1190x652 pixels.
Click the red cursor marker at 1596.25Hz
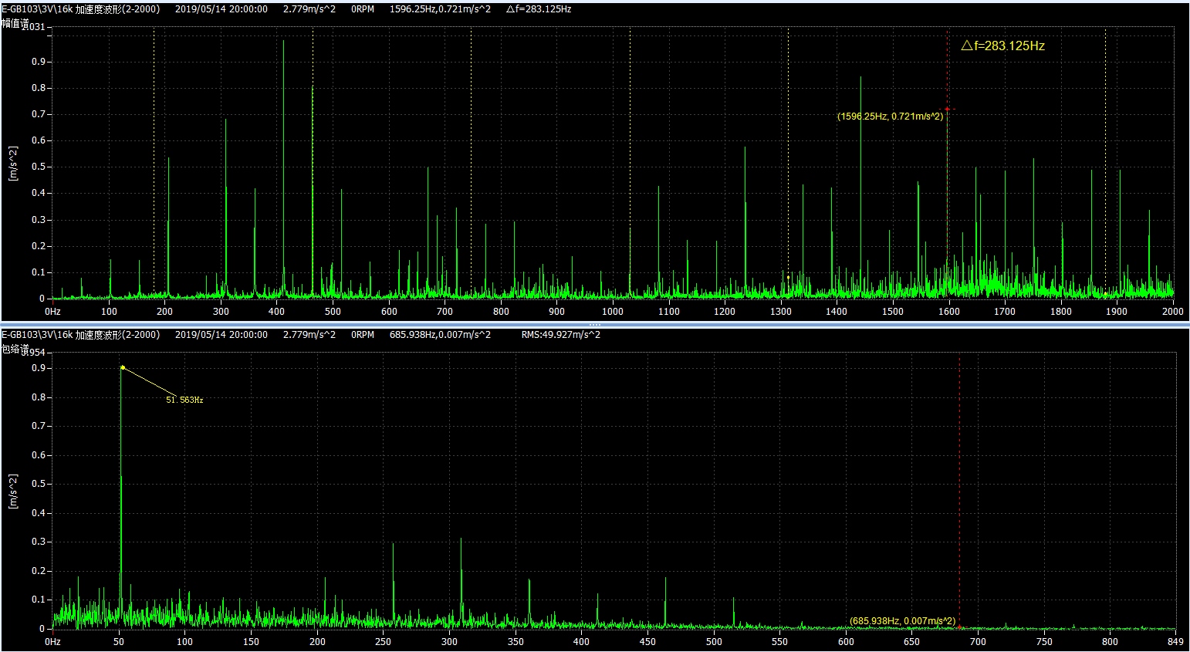coord(947,110)
